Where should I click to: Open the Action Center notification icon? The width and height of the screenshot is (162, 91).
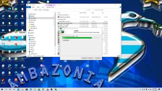click(x=159, y=89)
